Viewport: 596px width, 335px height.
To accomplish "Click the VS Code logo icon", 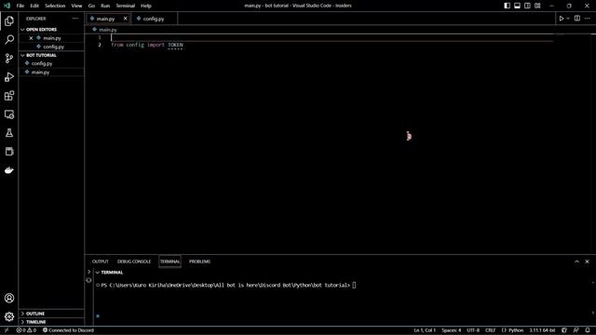I will 7,6.
